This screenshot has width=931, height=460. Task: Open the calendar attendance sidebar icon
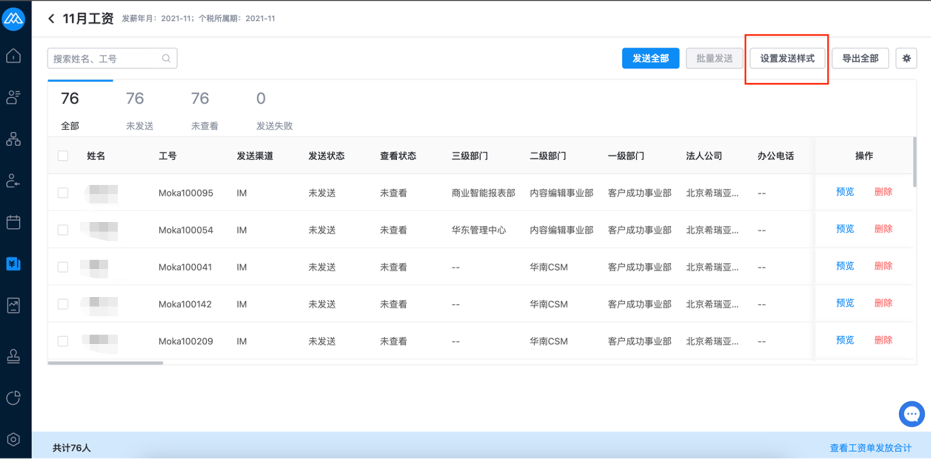coord(14,222)
